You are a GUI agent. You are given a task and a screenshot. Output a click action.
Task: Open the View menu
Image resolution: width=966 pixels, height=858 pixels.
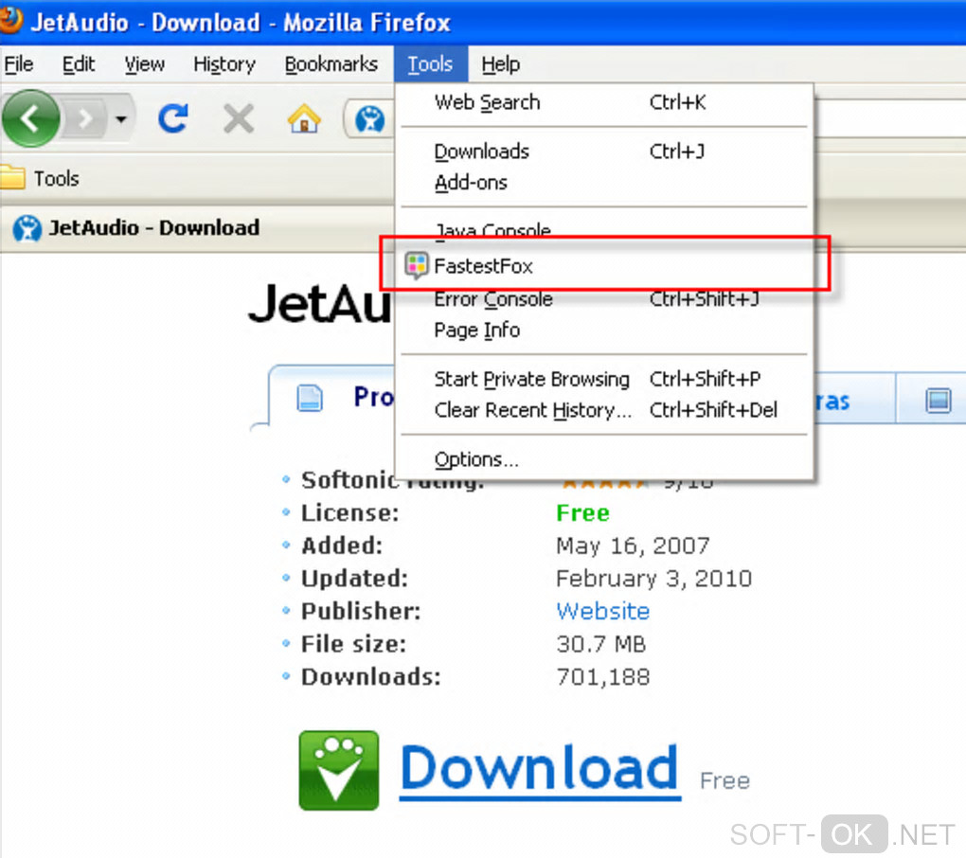pos(144,64)
